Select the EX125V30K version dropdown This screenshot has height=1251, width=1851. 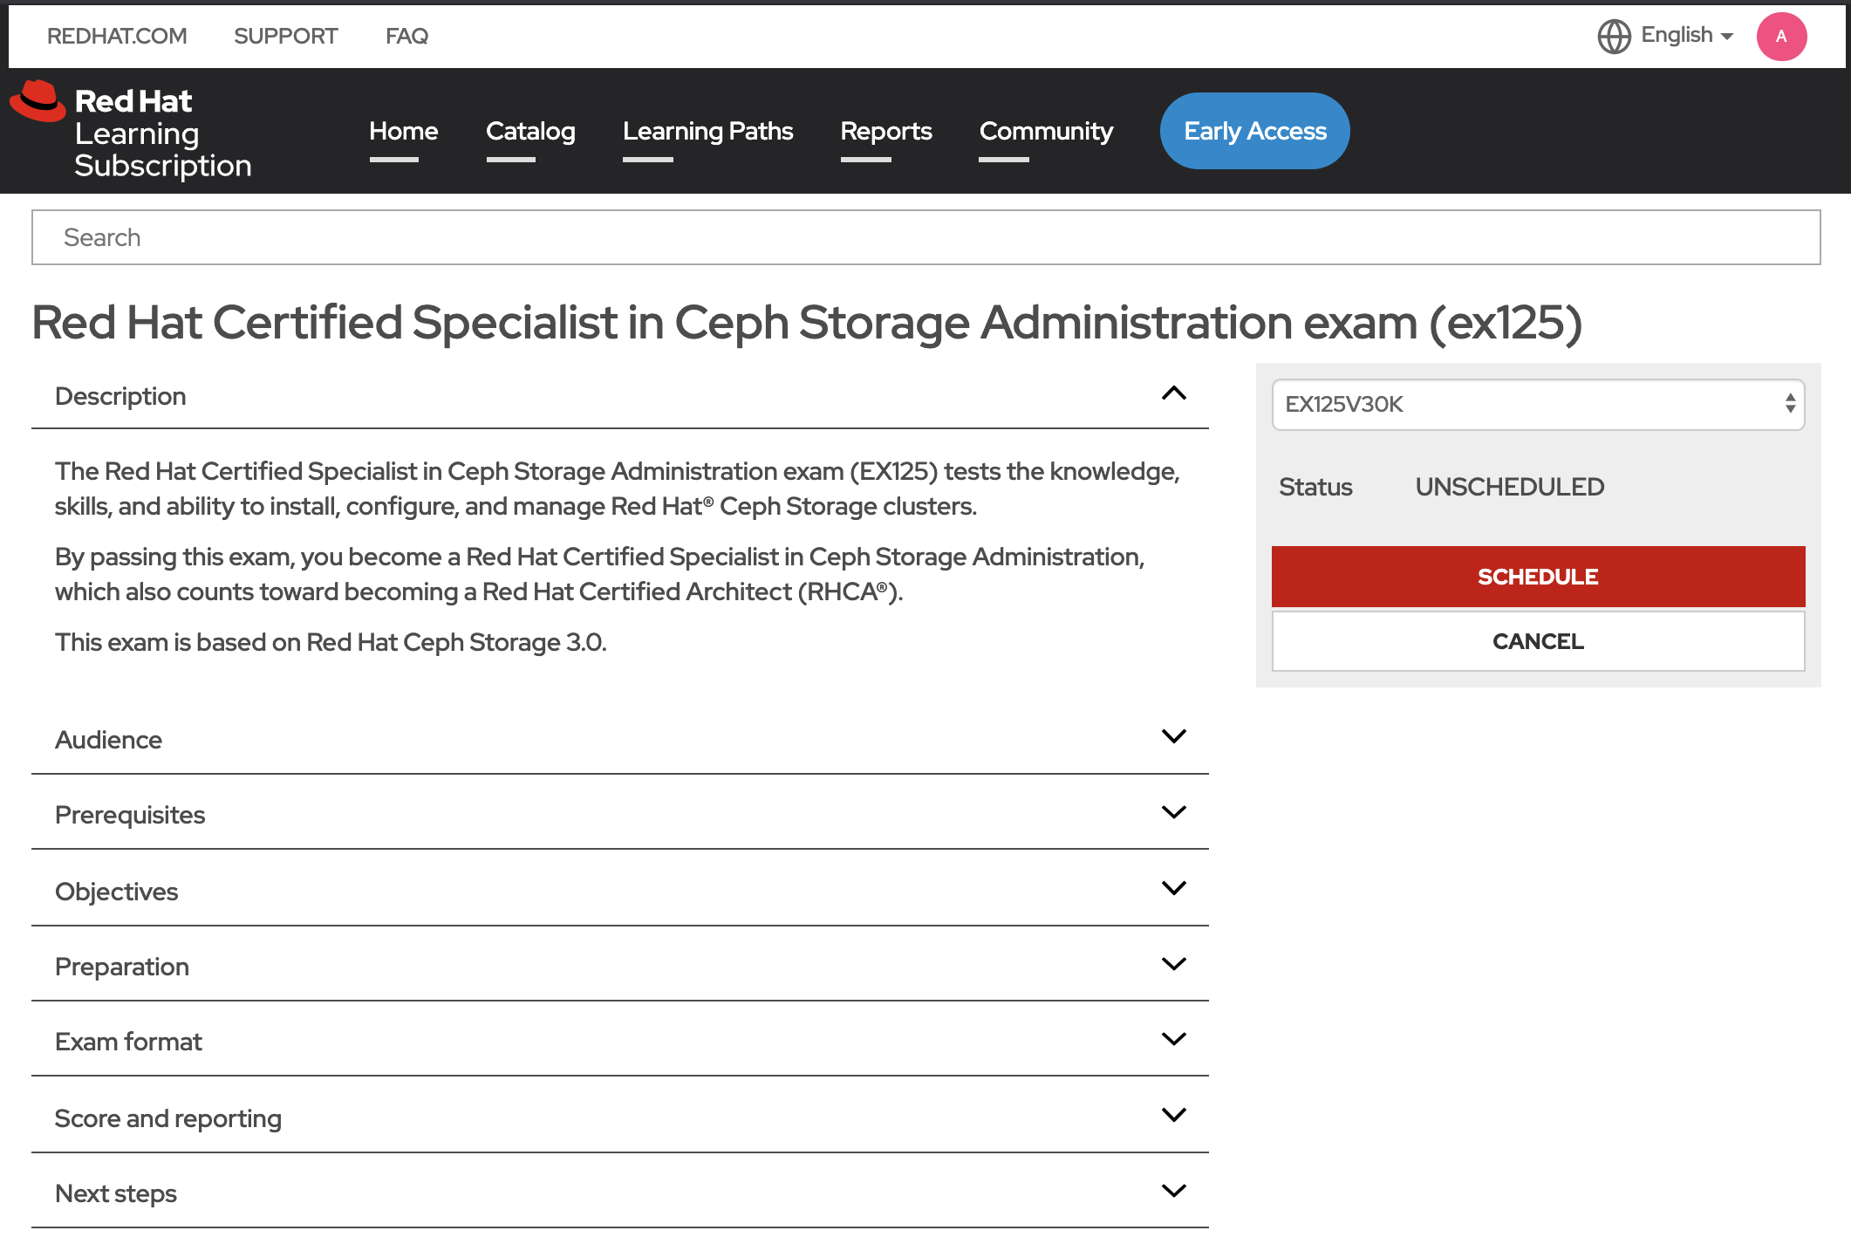coord(1535,405)
